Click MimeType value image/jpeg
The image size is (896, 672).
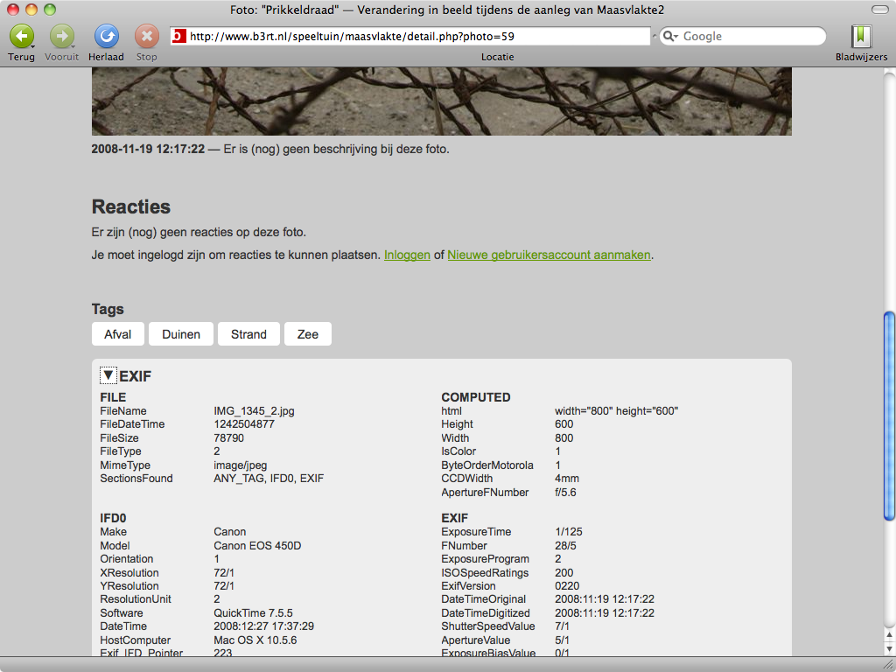point(241,465)
